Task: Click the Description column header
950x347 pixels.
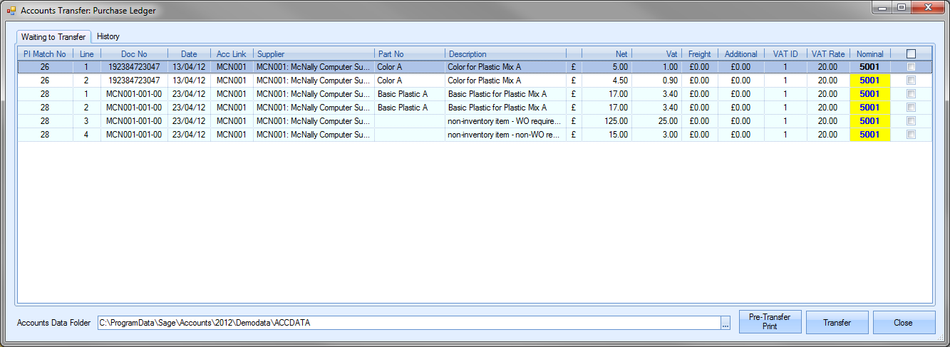Action: [x=505, y=53]
